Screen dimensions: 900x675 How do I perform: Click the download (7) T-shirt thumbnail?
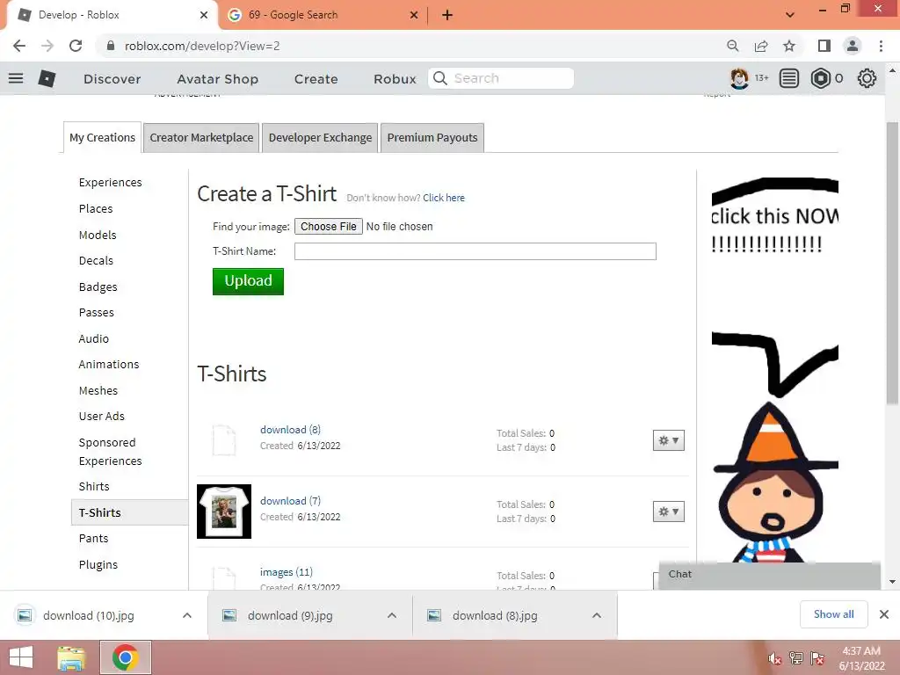tap(224, 512)
